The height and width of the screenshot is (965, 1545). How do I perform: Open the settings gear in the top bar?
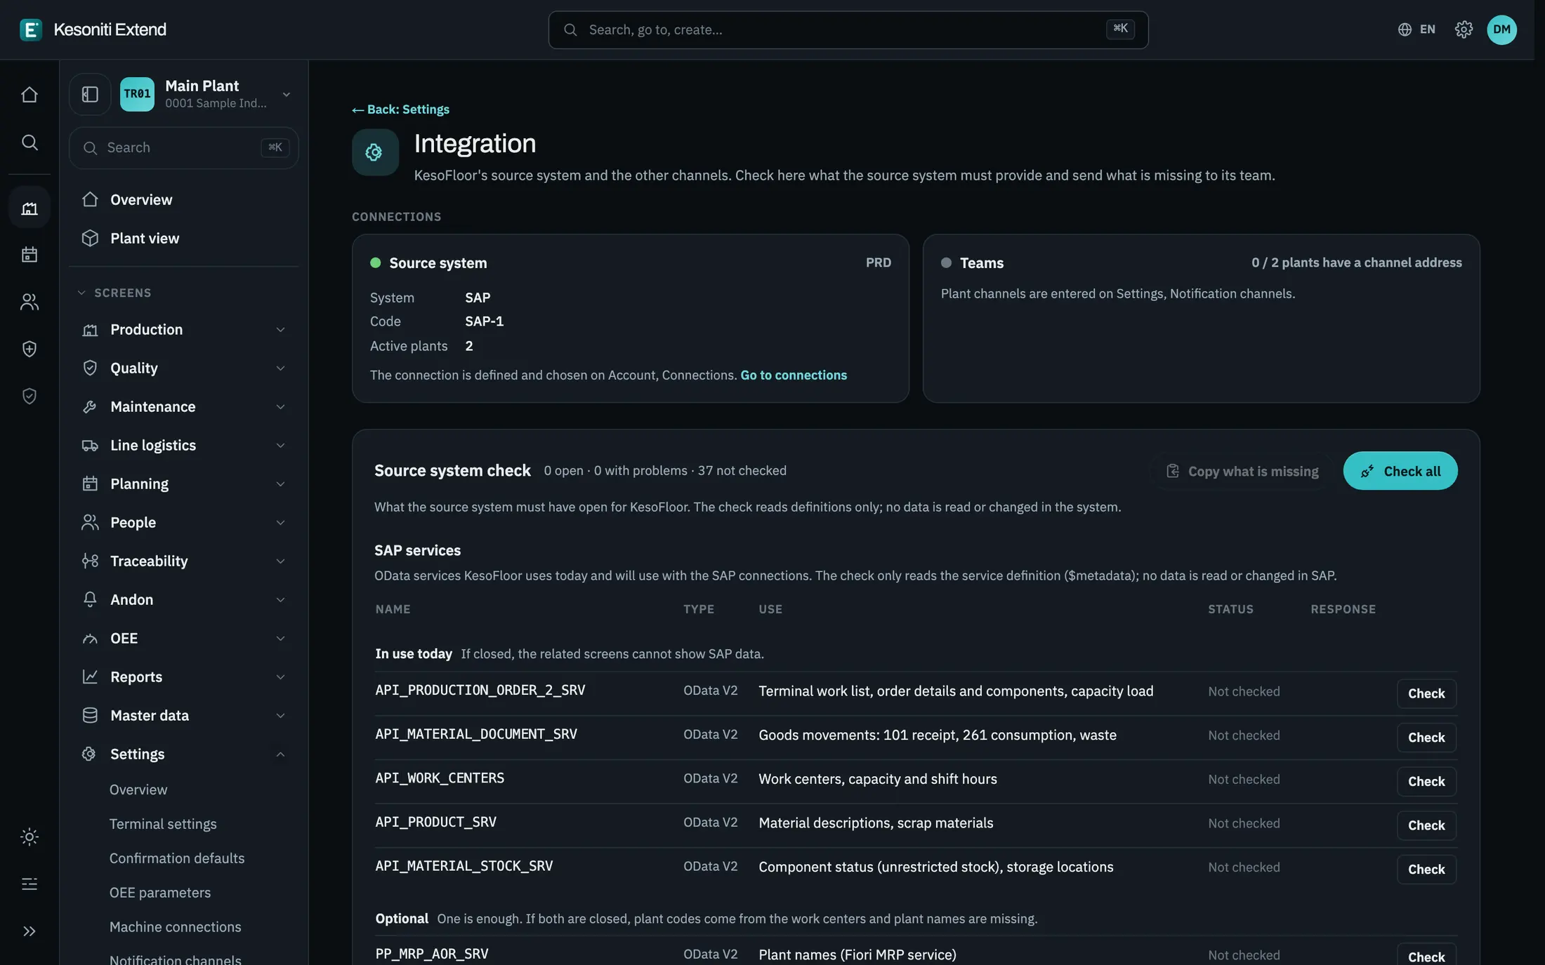(1464, 29)
